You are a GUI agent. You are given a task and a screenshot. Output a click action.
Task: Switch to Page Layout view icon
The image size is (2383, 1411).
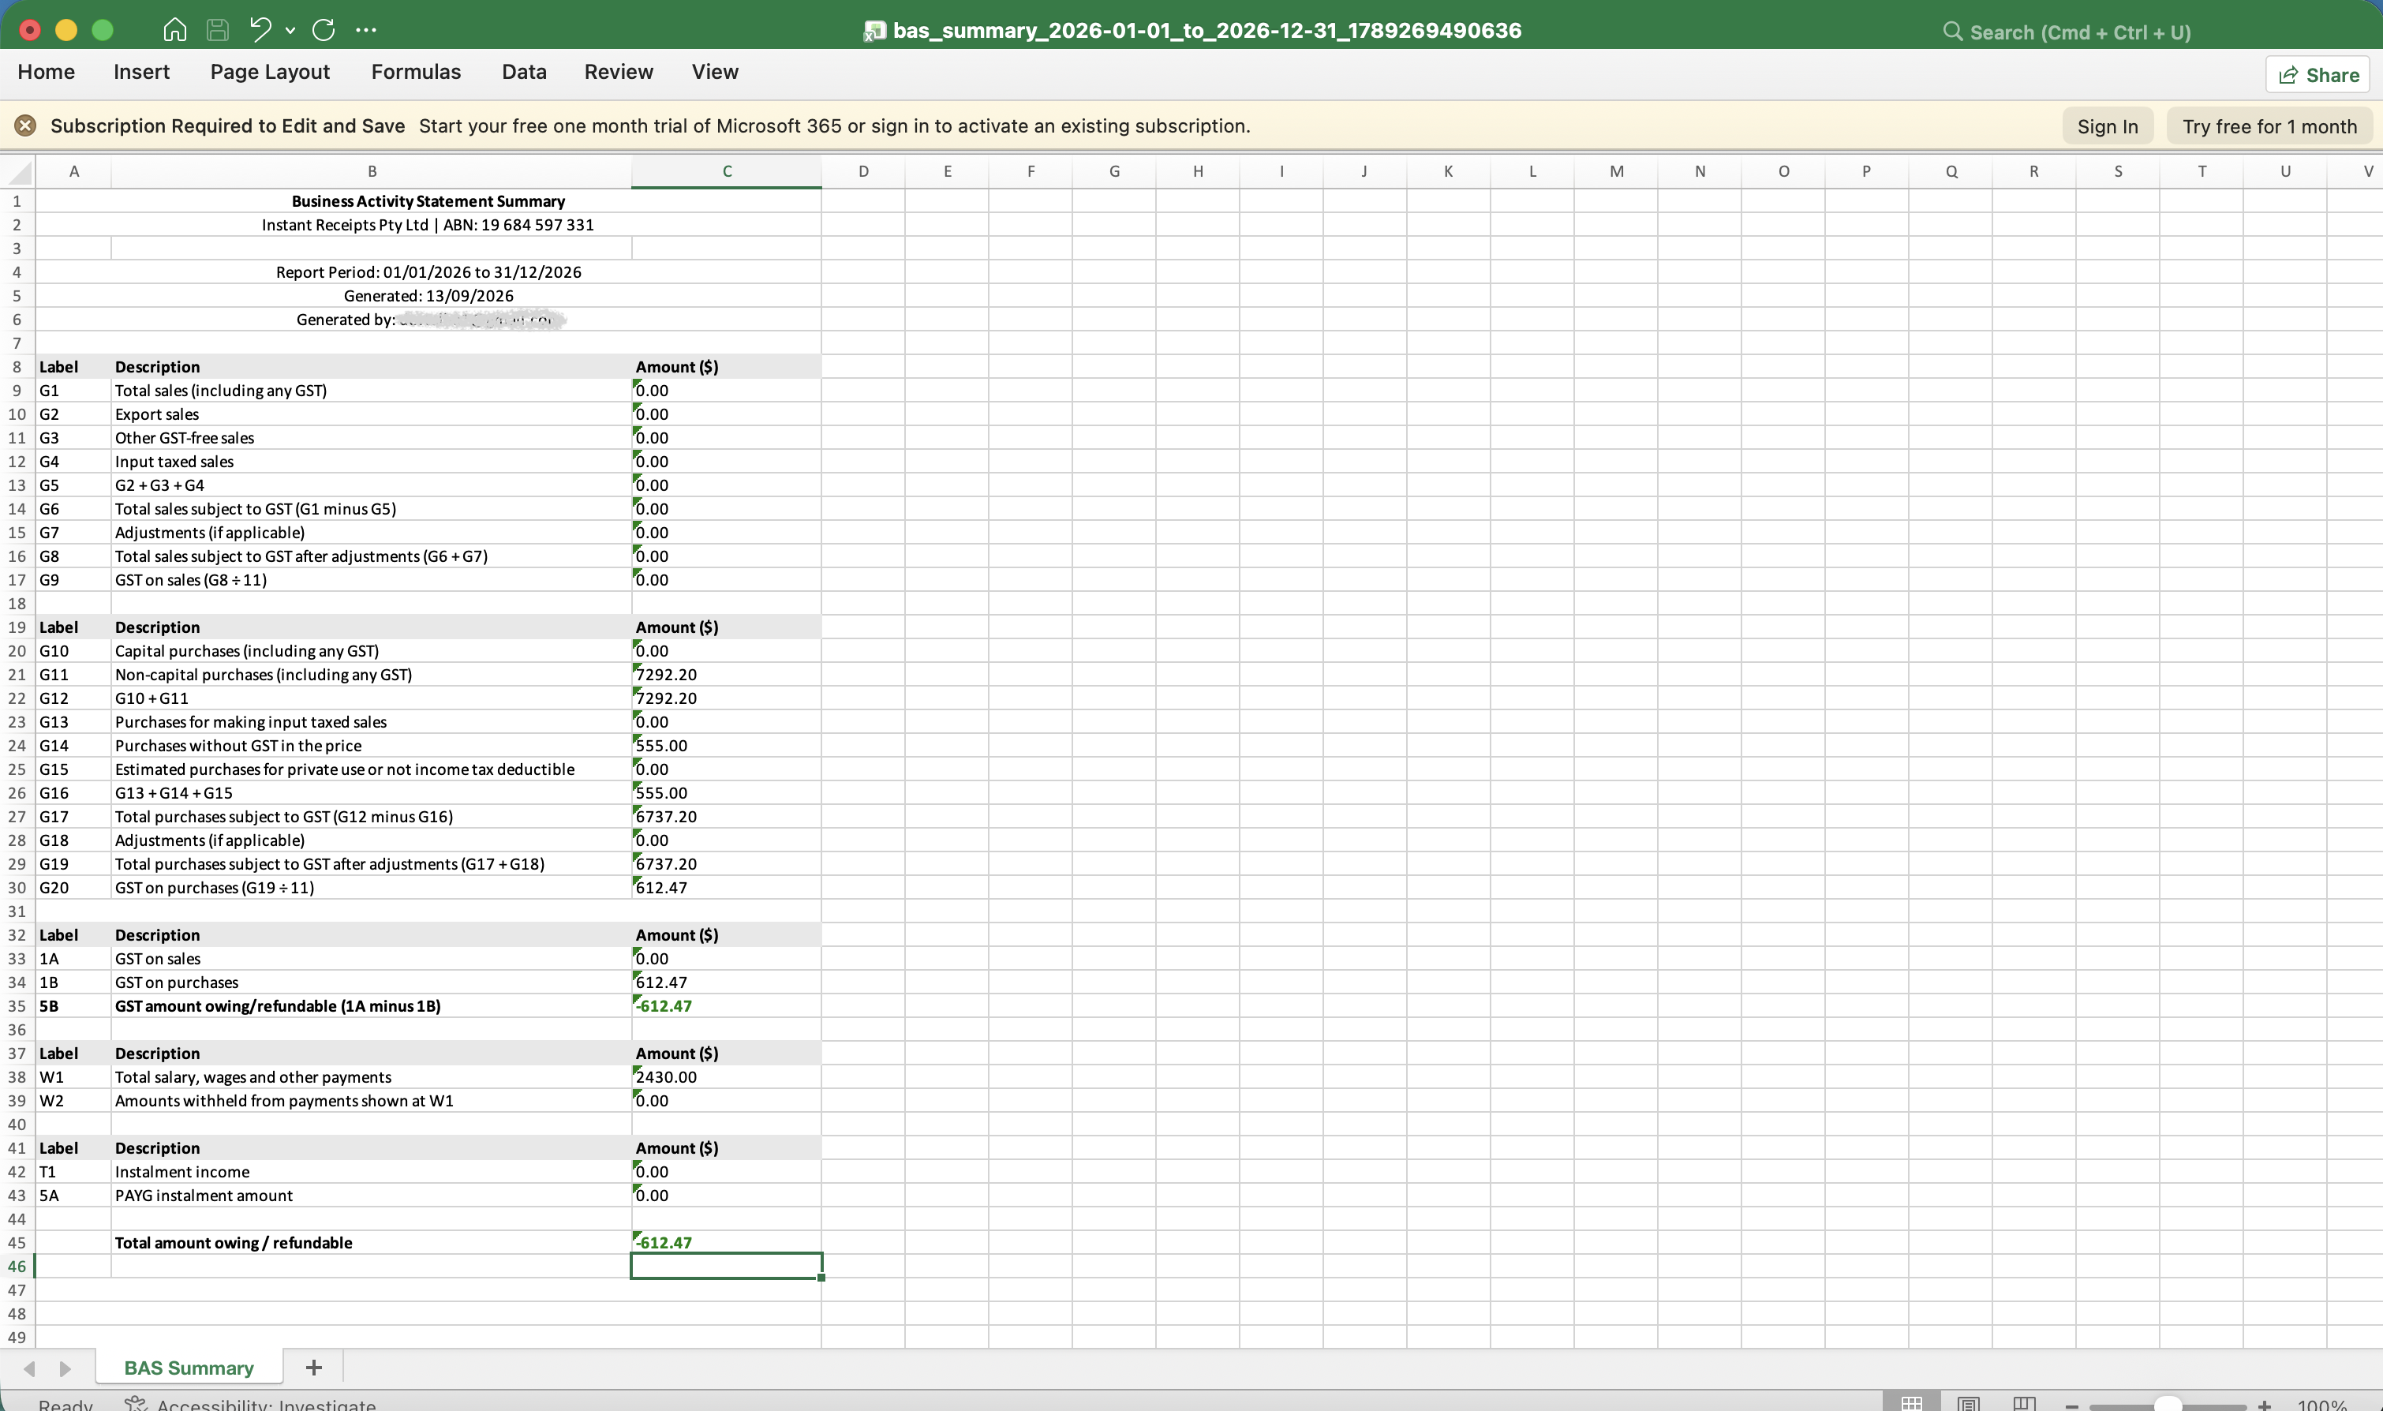pos(1968,1403)
